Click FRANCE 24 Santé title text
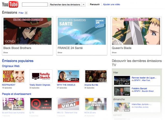Viewport: 165px width, 120px height. [70, 48]
